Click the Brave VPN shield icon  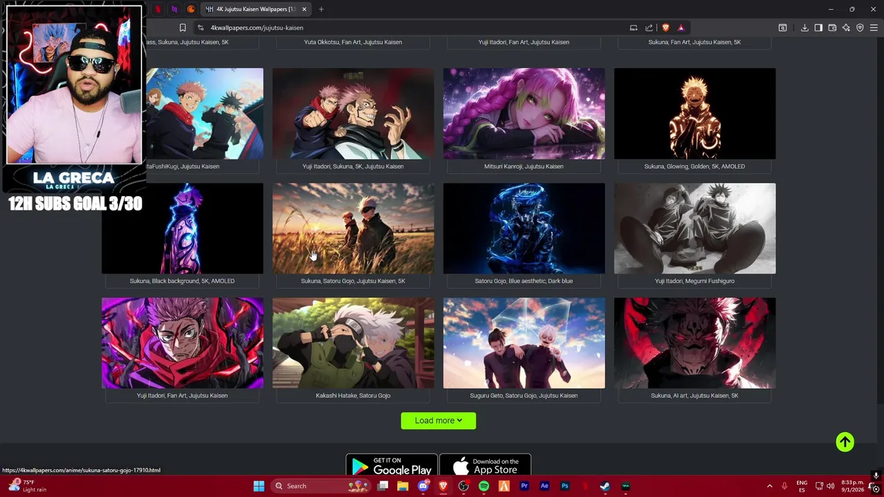860,28
